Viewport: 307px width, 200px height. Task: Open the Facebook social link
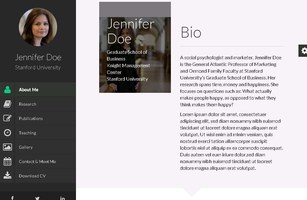[x=13, y=198]
